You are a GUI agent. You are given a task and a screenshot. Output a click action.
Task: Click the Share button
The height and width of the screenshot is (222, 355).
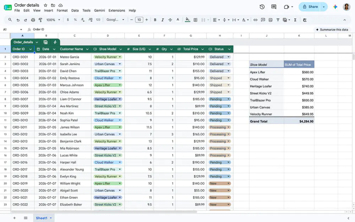310,7
